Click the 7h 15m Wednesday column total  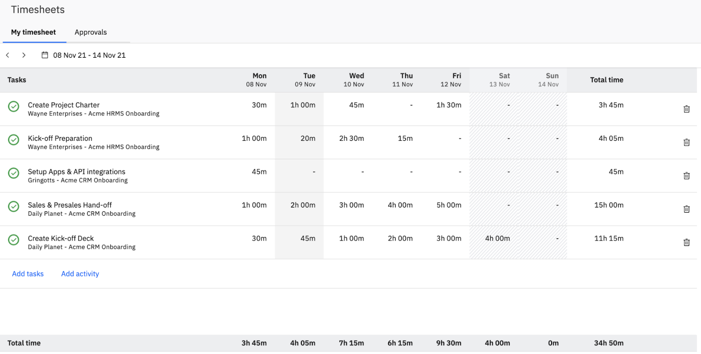[351, 343]
